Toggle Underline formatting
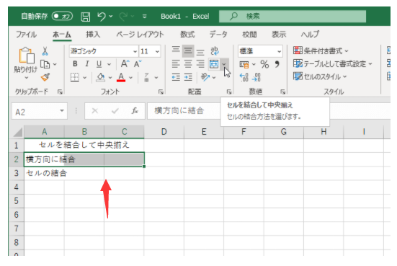Image resolution: width=397 pixels, height=266 pixels. coord(99,64)
